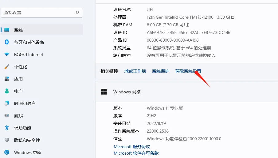Open the 域或工作组 link
Viewport: 278px width, 158px height.
(135, 71)
